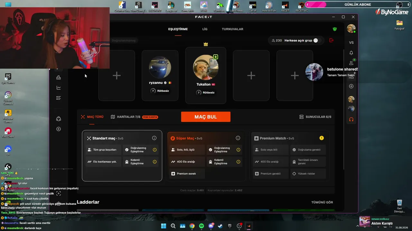The image size is (412, 231).
Task: Click the 230 group members counter
Action: click(277, 40)
